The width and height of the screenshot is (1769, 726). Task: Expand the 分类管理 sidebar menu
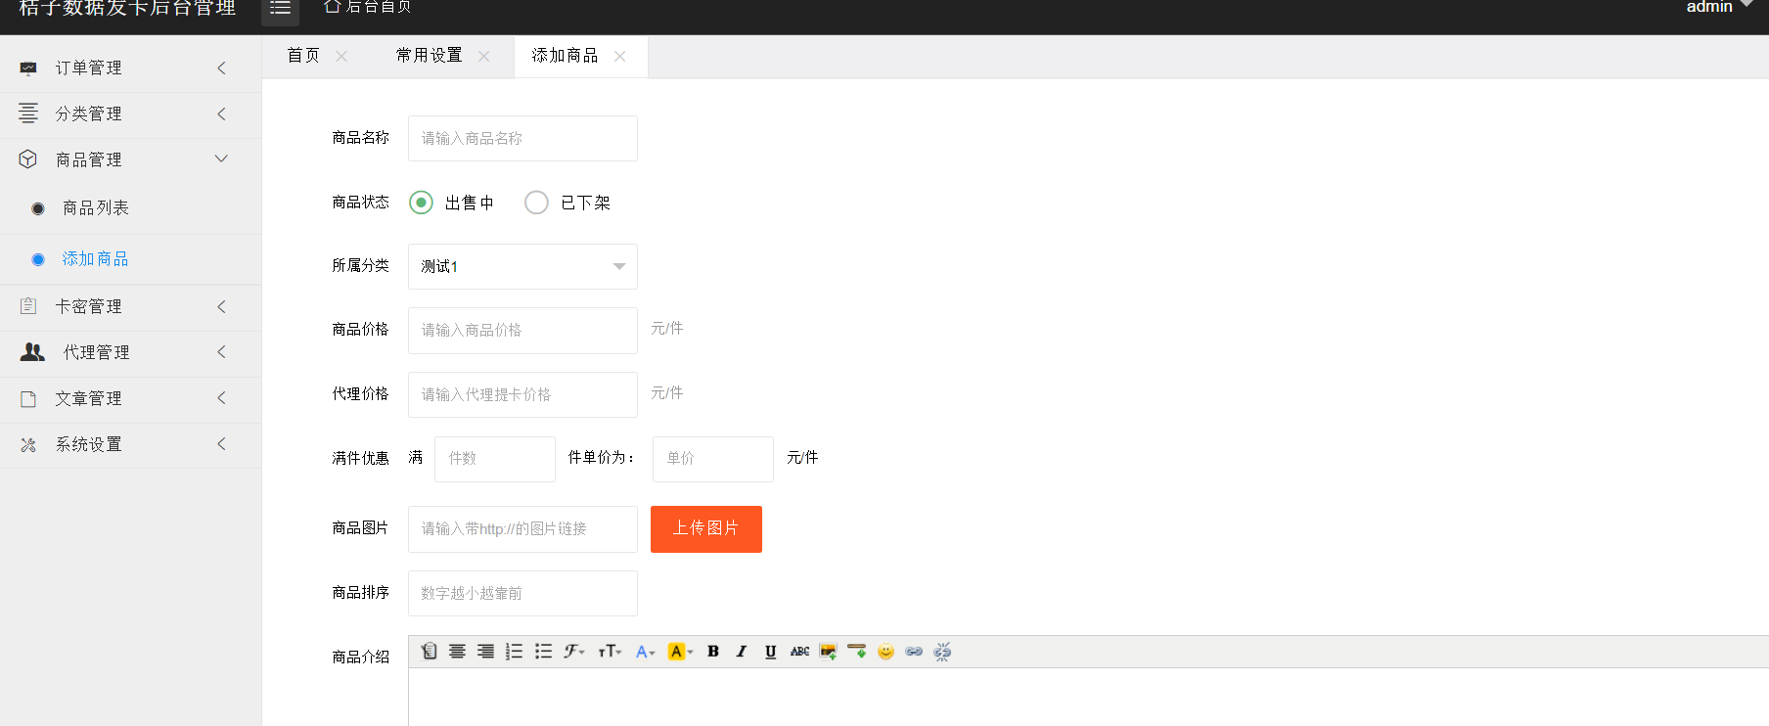click(x=130, y=113)
